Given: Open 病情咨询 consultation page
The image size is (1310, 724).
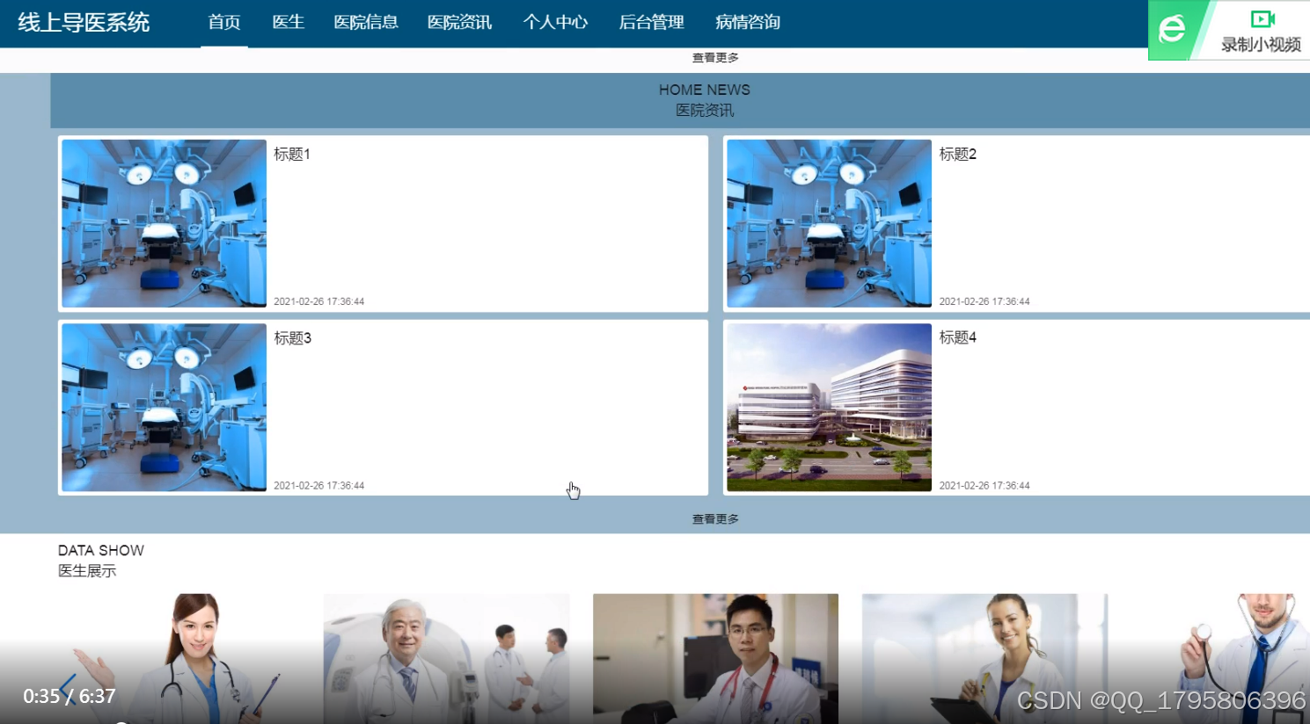Looking at the screenshot, I should (747, 23).
